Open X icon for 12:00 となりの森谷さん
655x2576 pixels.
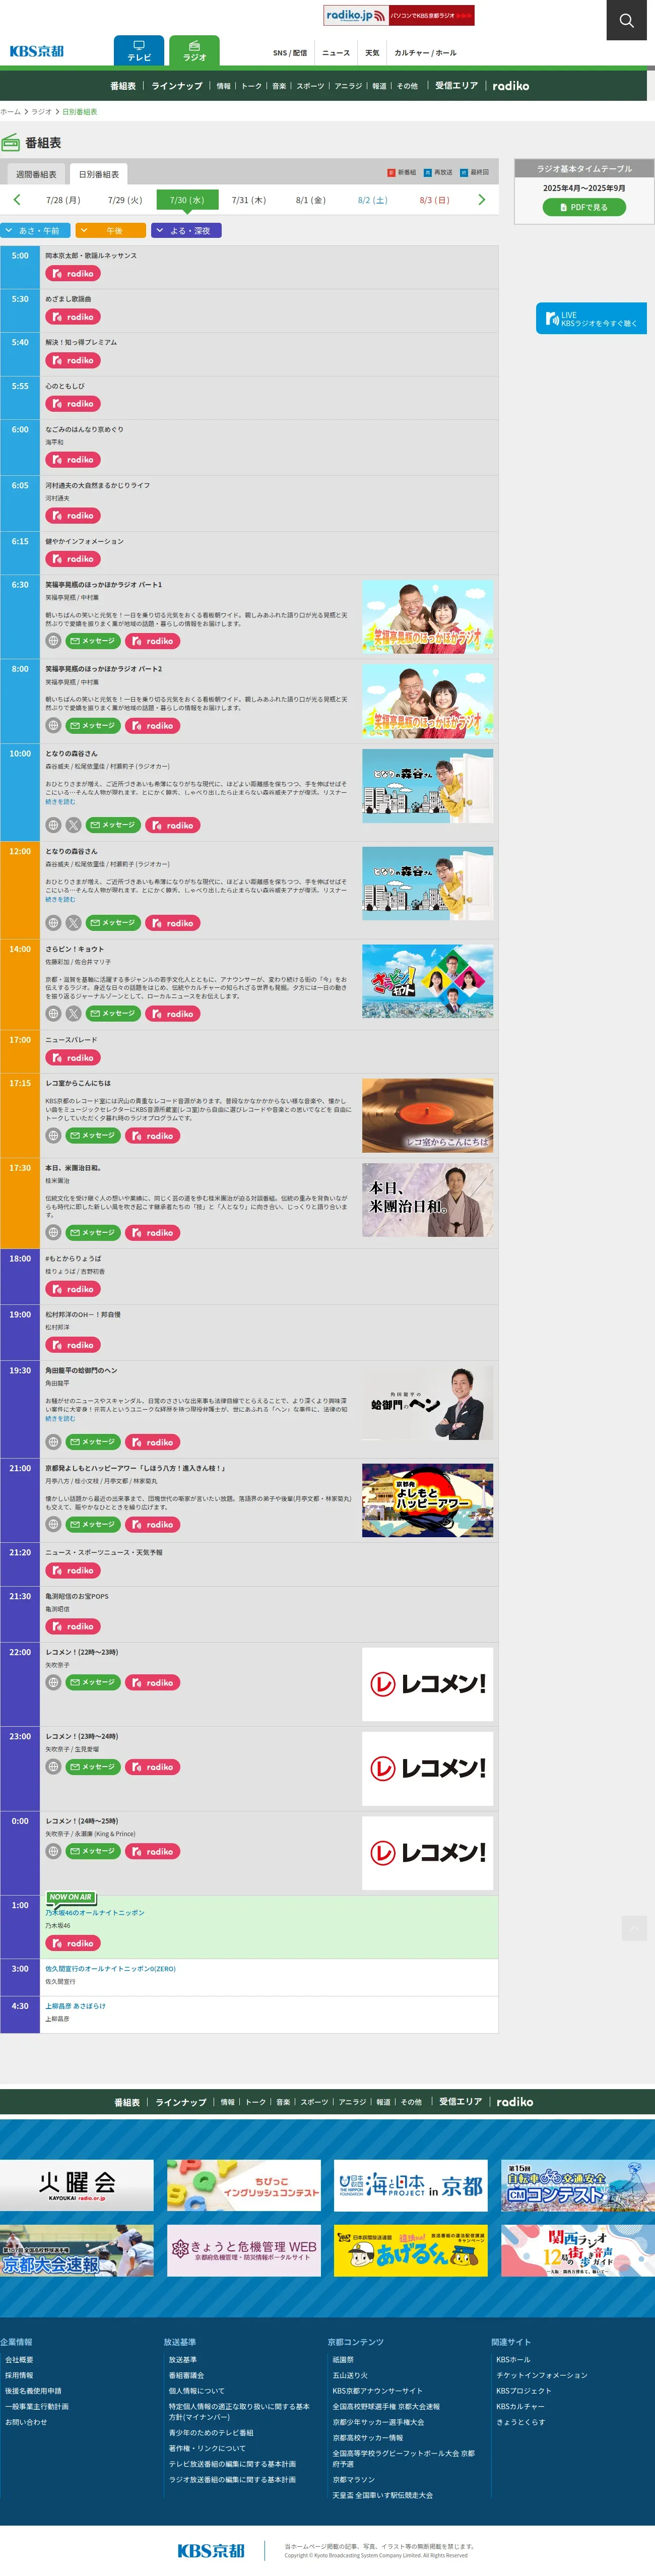[73, 923]
